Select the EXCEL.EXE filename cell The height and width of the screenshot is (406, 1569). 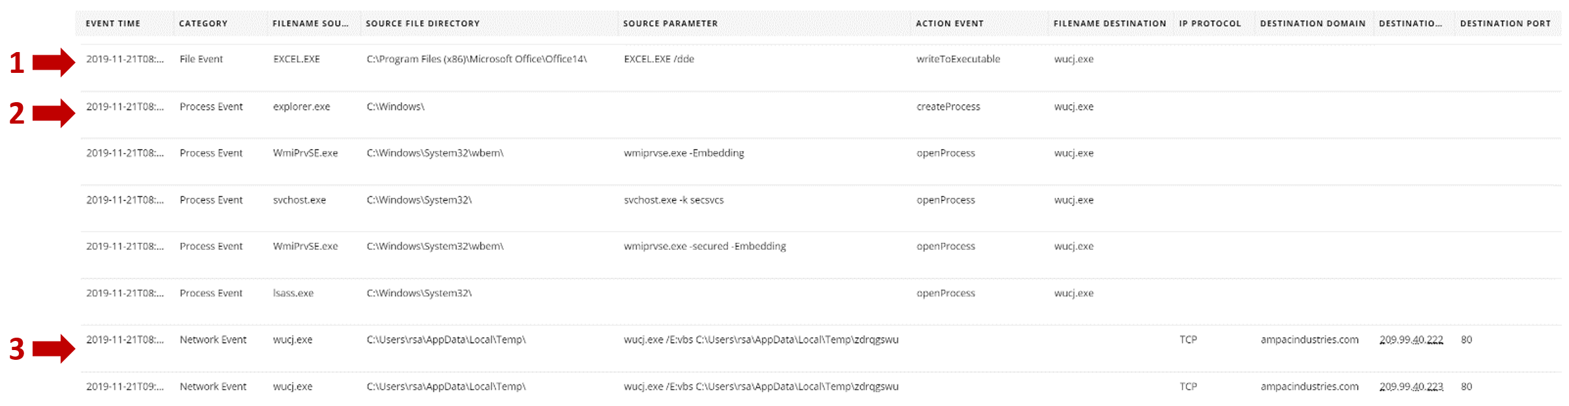pyautogui.click(x=297, y=59)
